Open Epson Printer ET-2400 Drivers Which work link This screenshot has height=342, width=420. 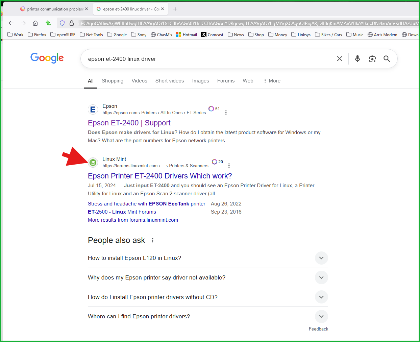click(160, 176)
